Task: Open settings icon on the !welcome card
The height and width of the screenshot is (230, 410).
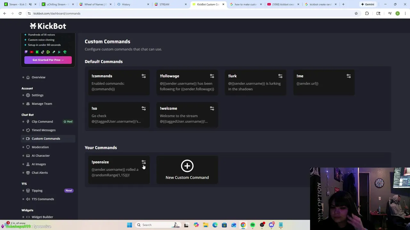Action: point(212,108)
